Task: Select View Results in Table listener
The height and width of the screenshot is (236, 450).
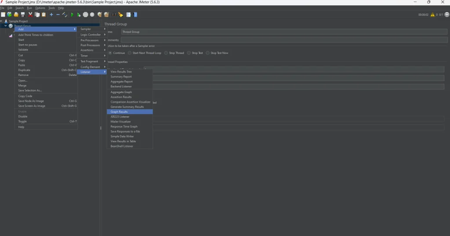Action: 130,142
